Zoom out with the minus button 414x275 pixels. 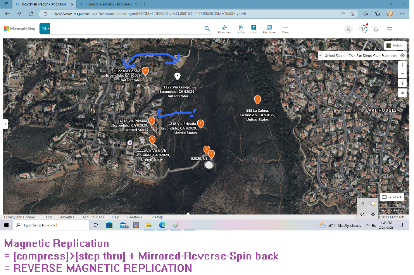tap(402, 74)
